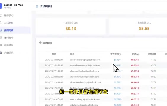The image size is (167, 106).
Task: Click email starting with scottiekertzmannzufx
Action: coord(86,65)
